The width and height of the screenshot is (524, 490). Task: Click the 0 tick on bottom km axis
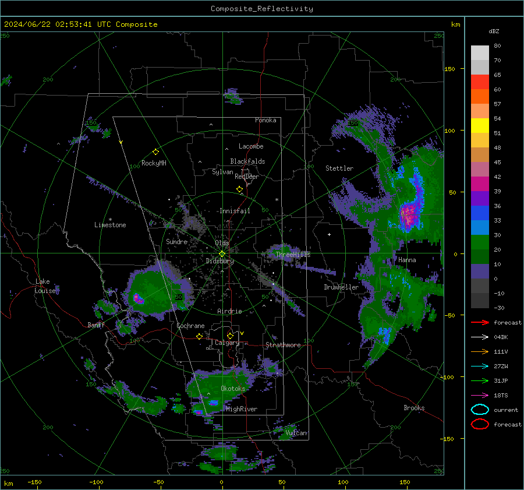point(221,482)
